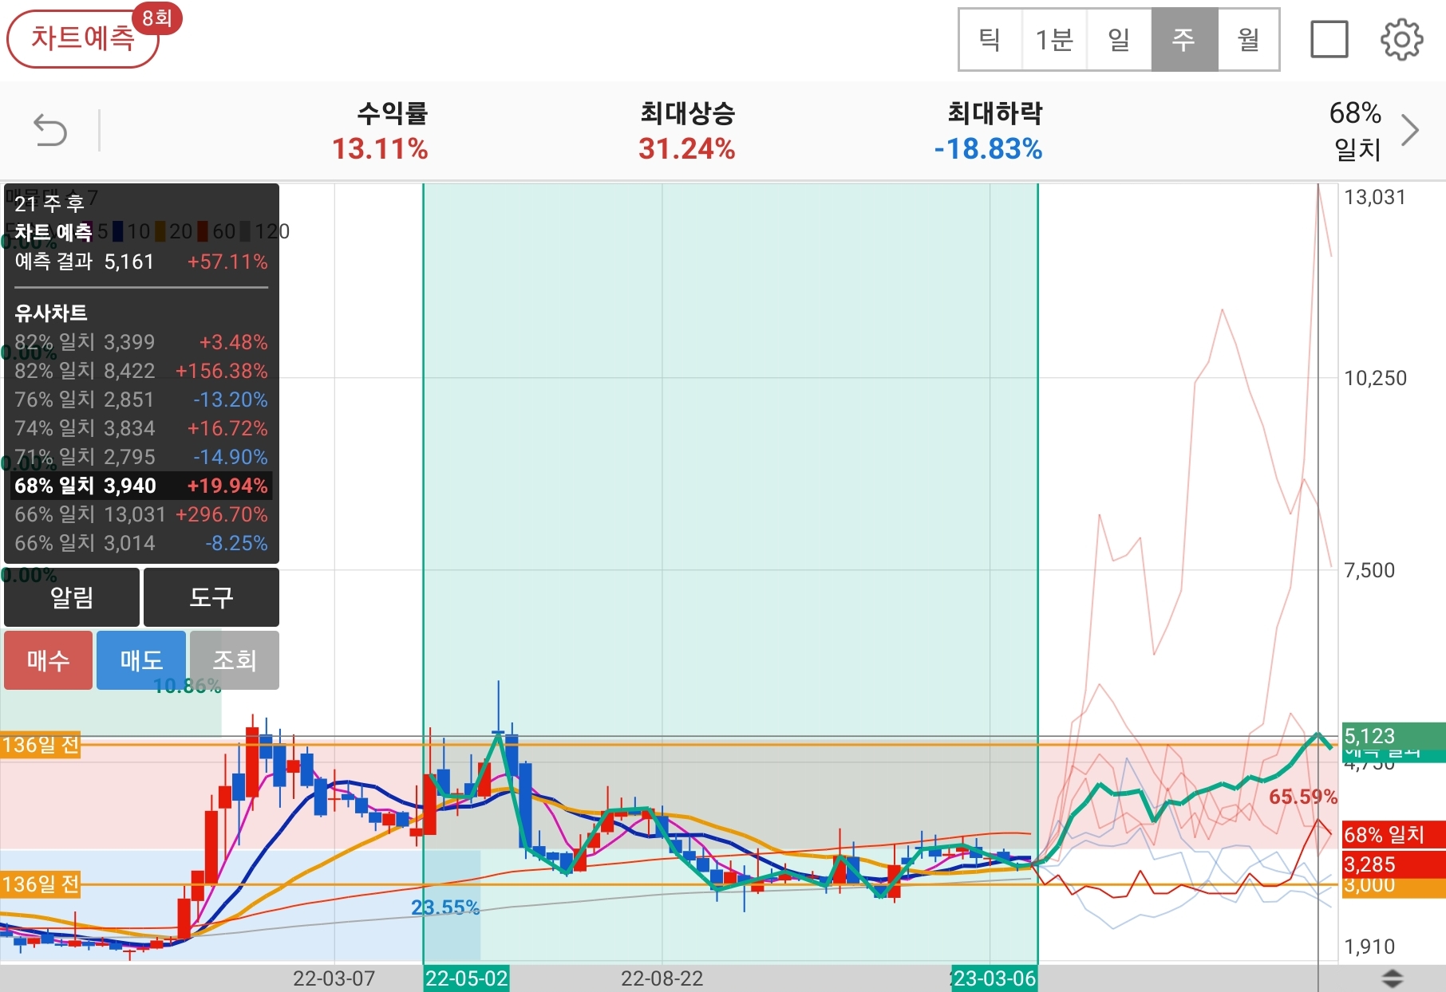Image resolution: width=1446 pixels, height=992 pixels.
Task: Select similar chart 71% 일치 2,795
Action: [141, 457]
